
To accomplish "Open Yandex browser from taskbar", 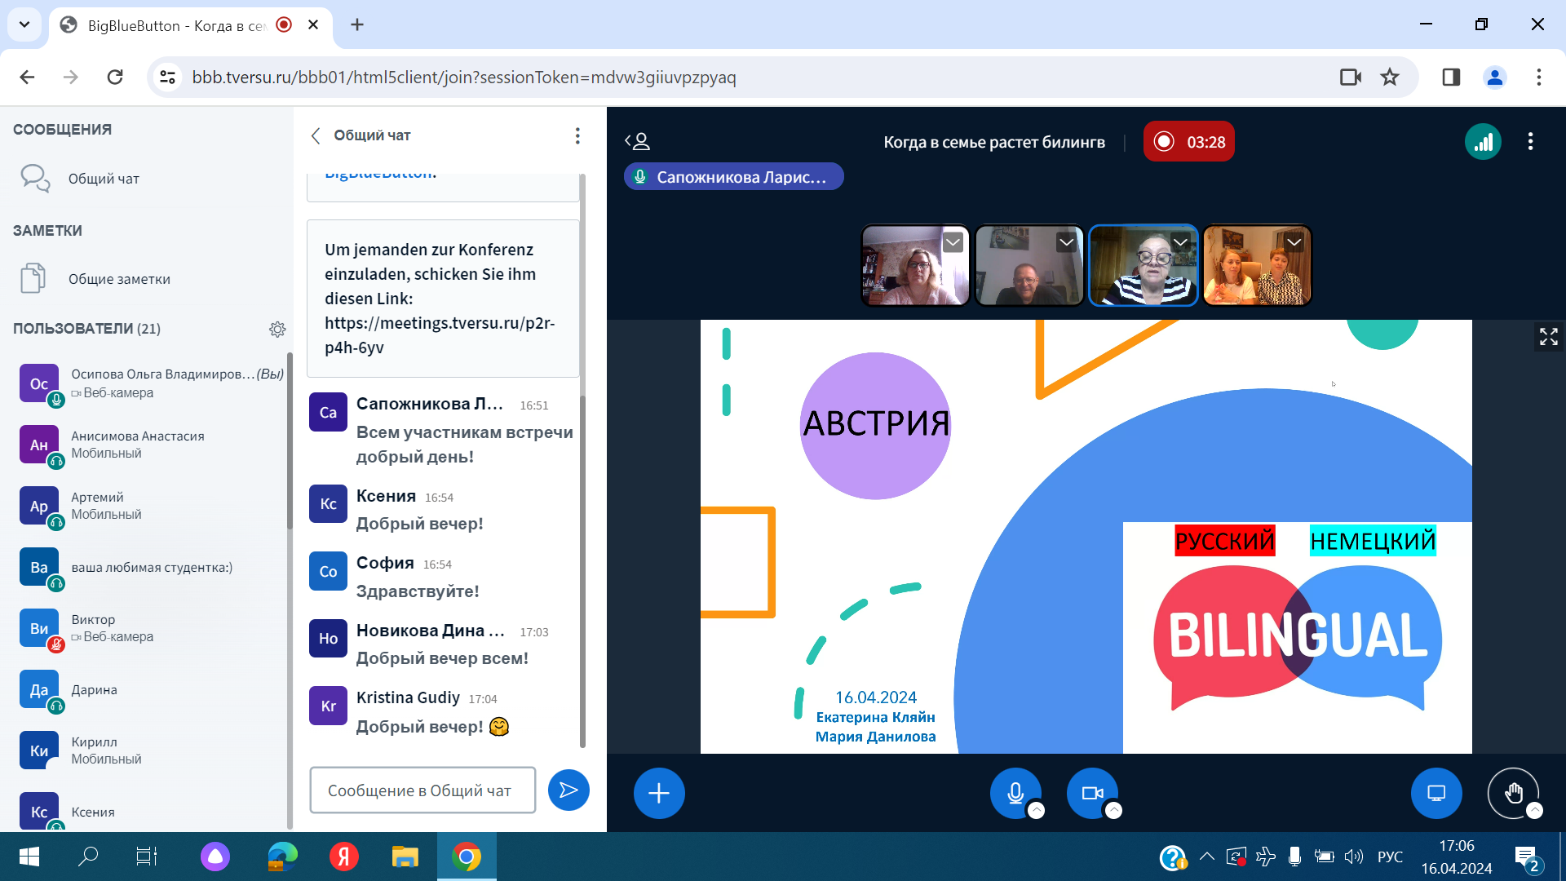I will click(x=343, y=857).
